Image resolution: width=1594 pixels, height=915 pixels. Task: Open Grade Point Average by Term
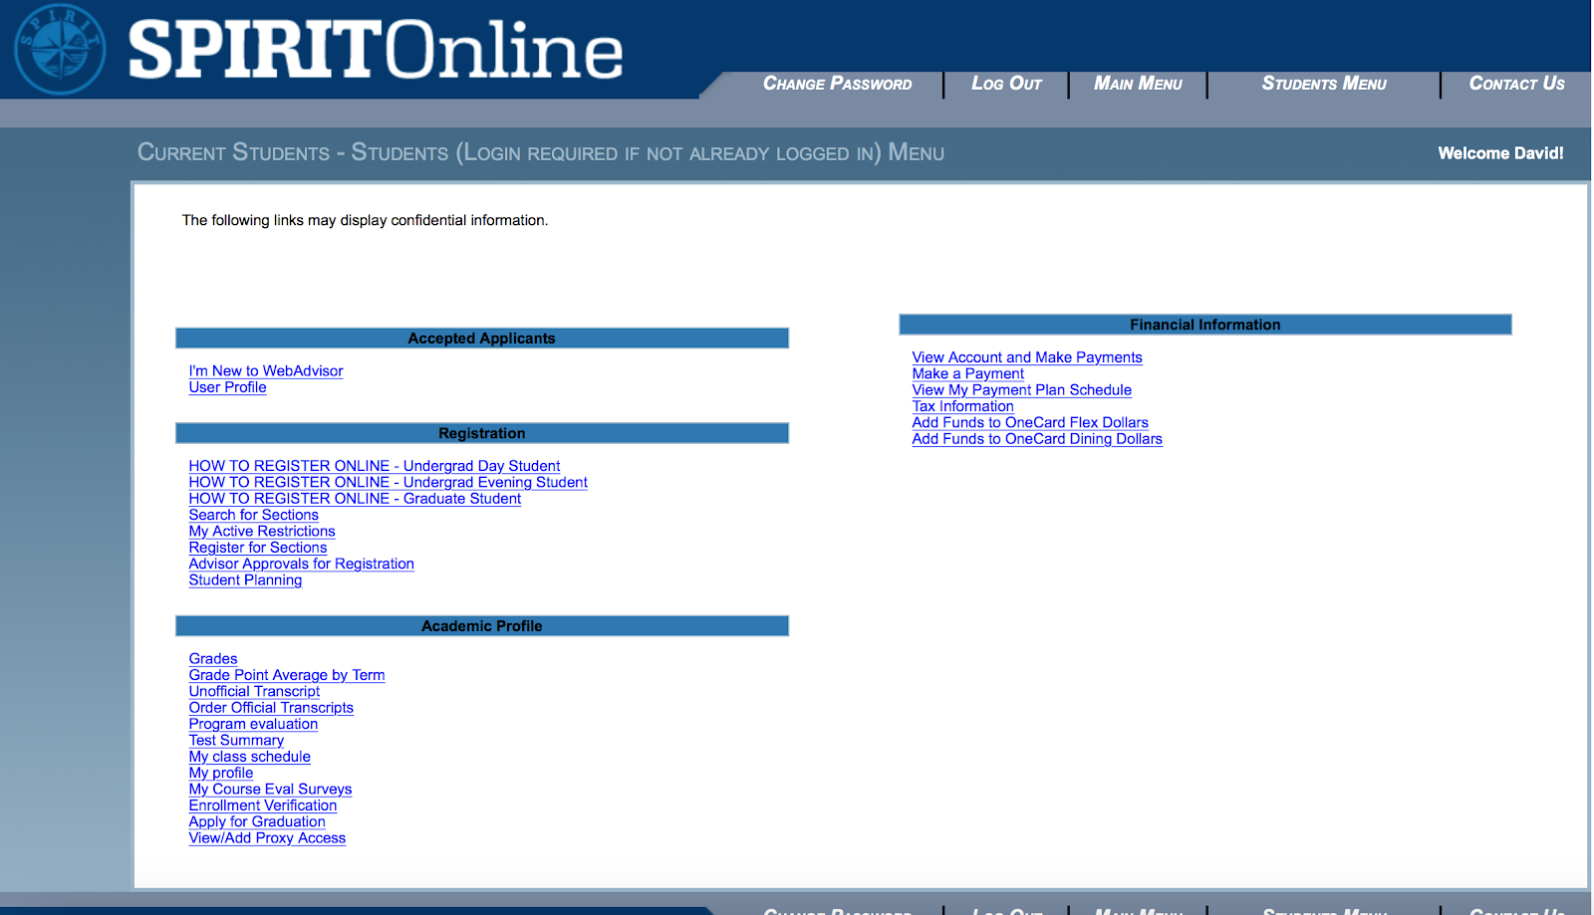pos(287,675)
